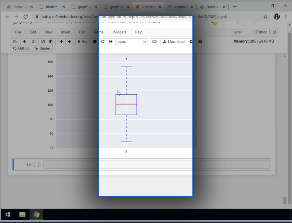Screen dimensions: 292x223
Task: Open File Explorer from the taskbar
Action: (22, 215)
